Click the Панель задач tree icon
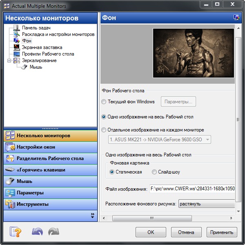Screen dimensions: 245x245 pos(16,28)
